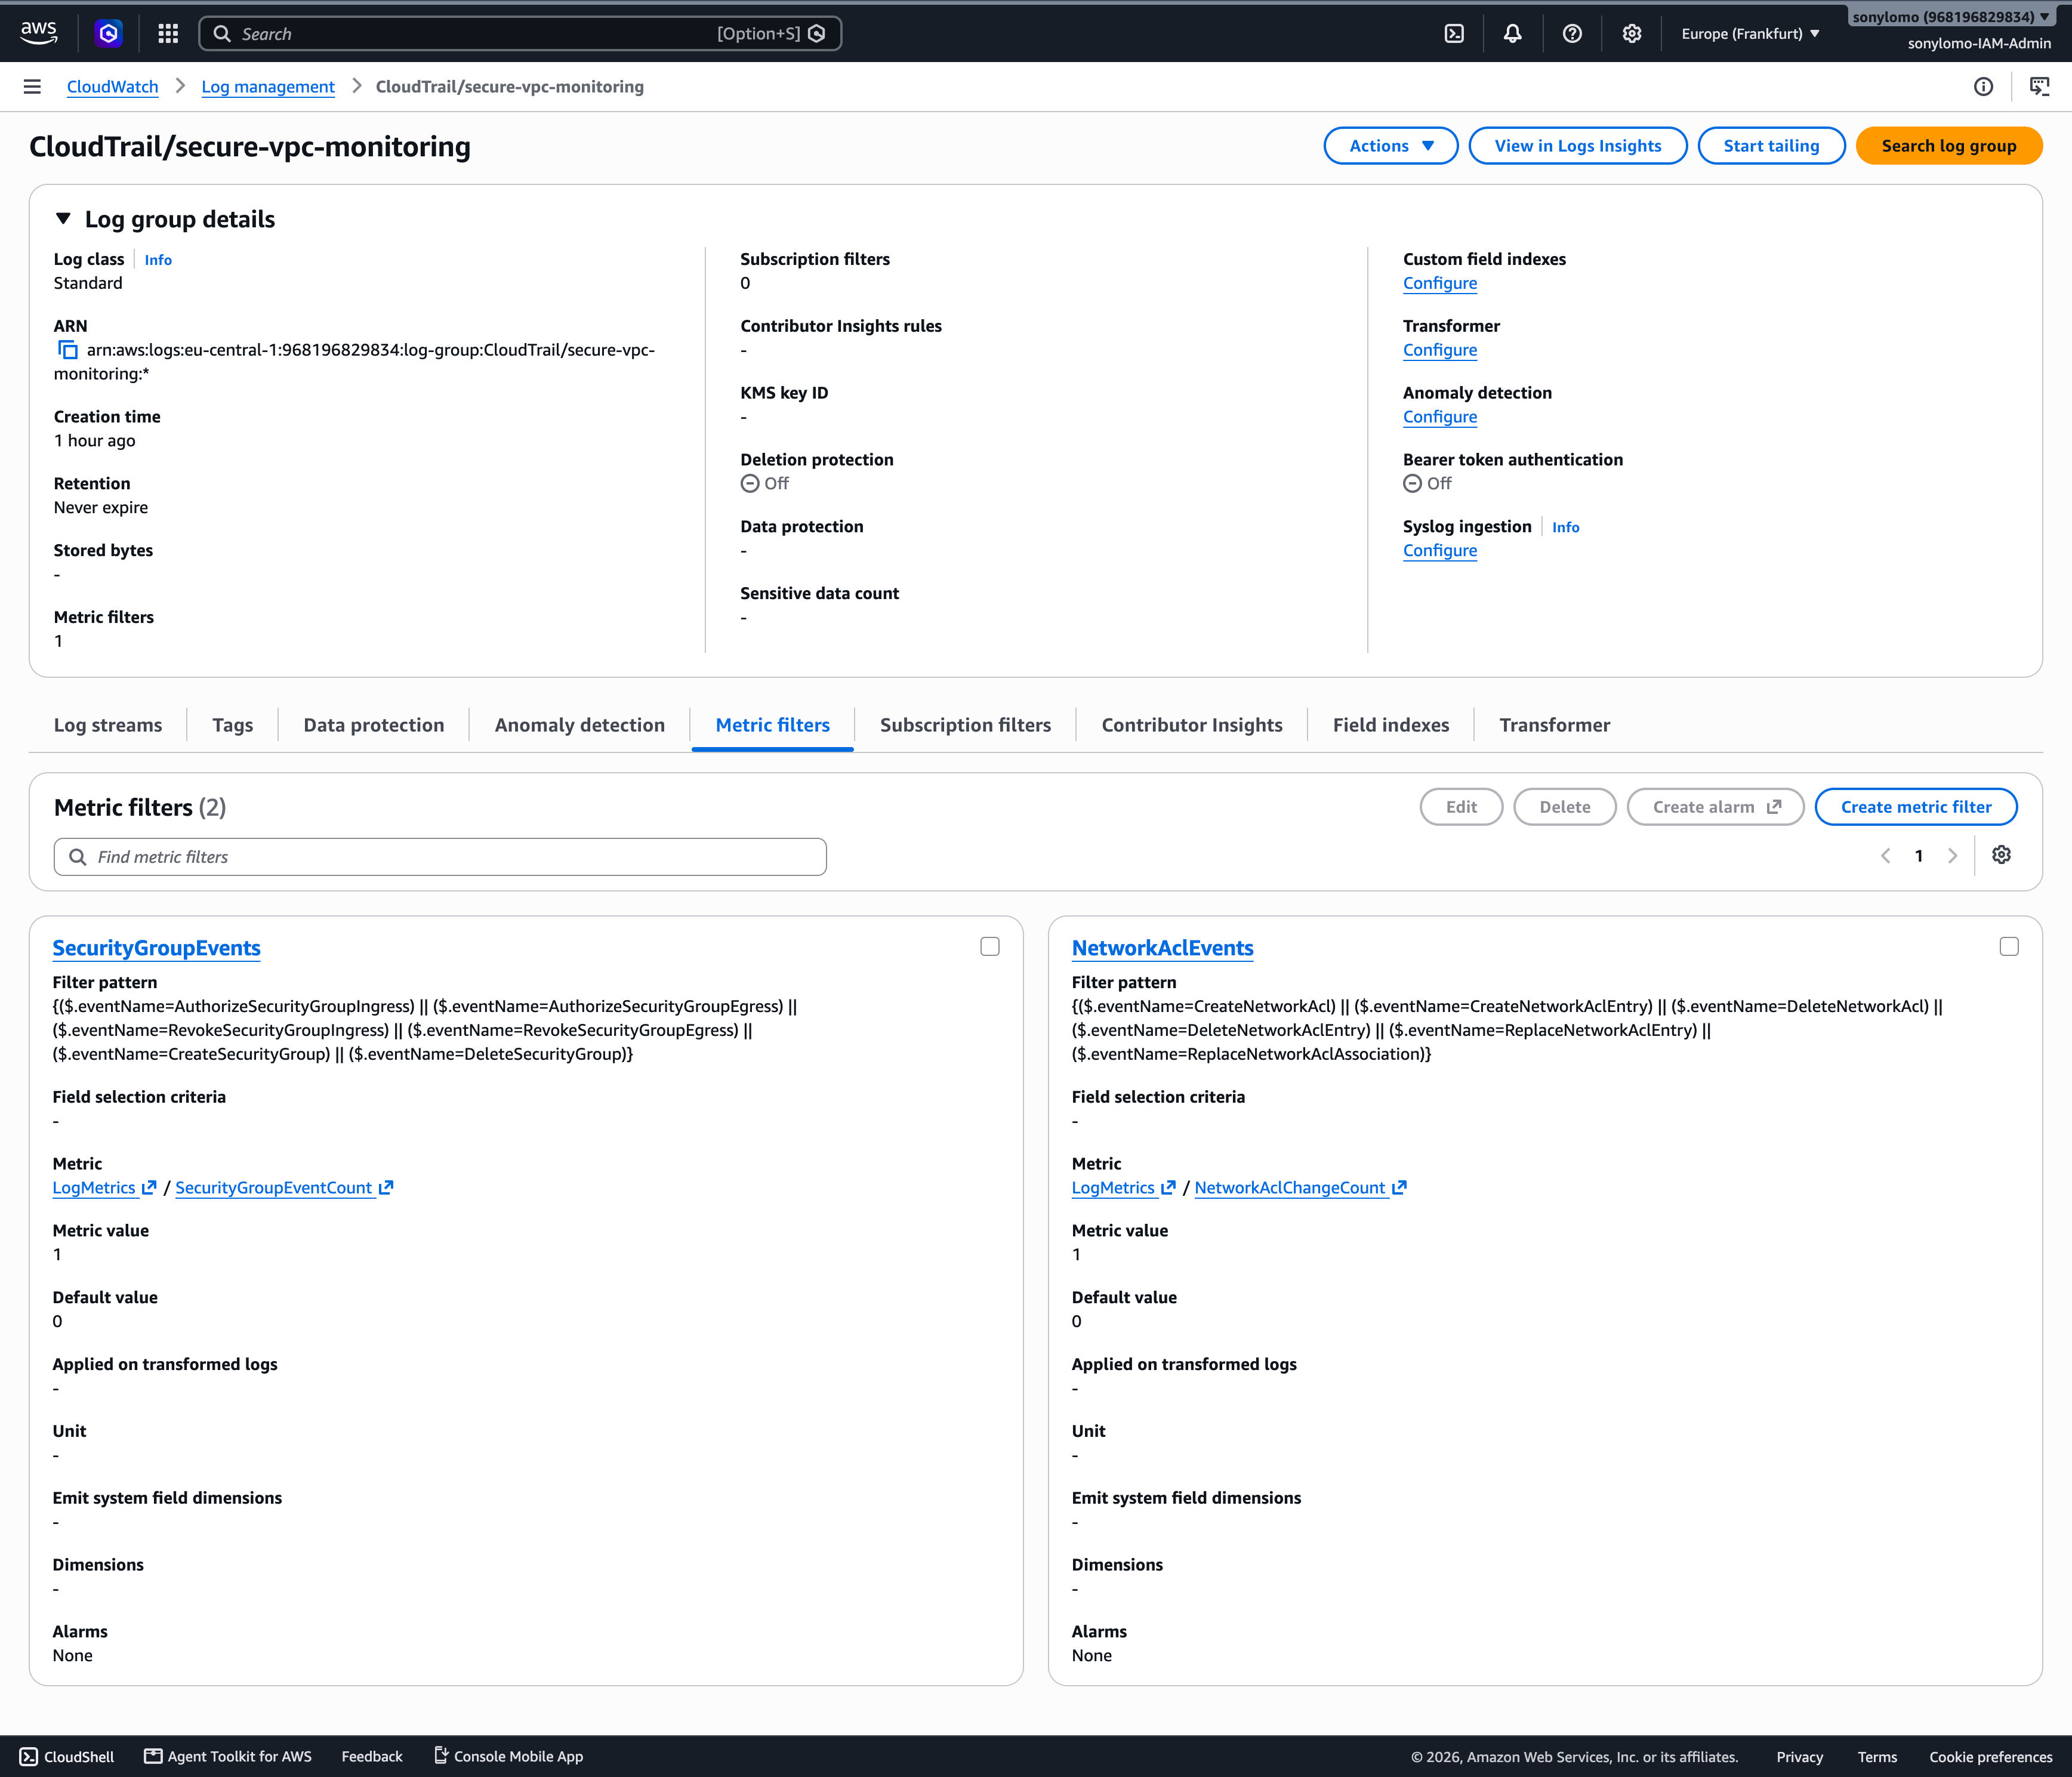2072x1777 pixels.
Task: Click Start tailing button
Action: (1771, 146)
